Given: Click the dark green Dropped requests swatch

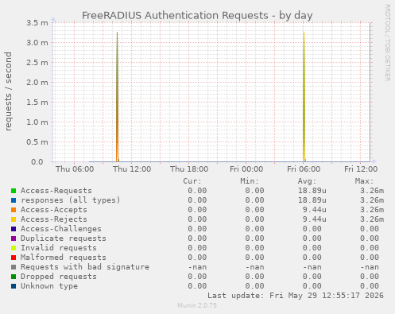Looking at the screenshot, I should 14,277.
